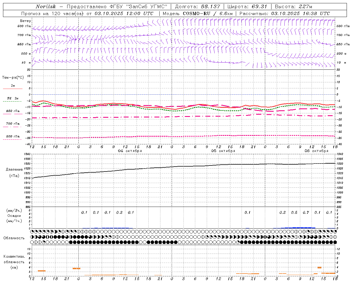The image size is (351, 281).
Task: Click the "(км)" convective height unit
Action: [14, 267]
